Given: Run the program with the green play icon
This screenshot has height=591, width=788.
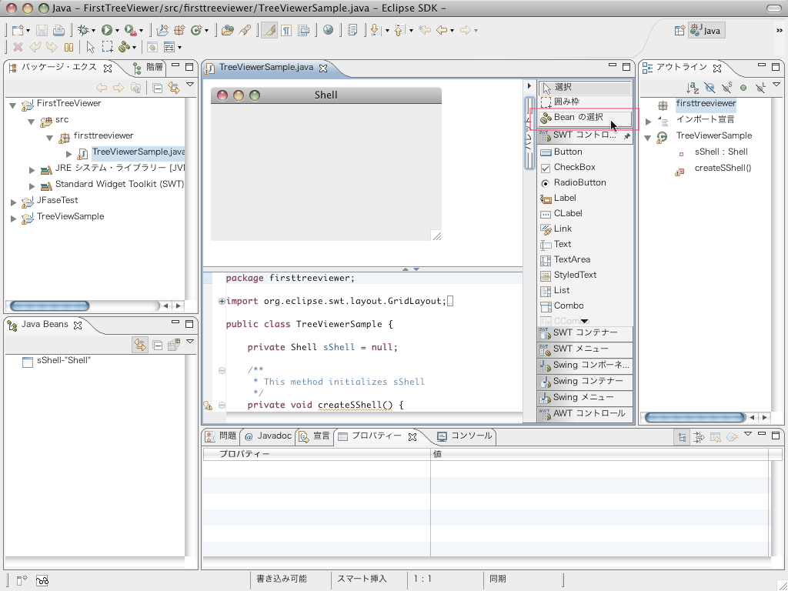Looking at the screenshot, I should 106,30.
